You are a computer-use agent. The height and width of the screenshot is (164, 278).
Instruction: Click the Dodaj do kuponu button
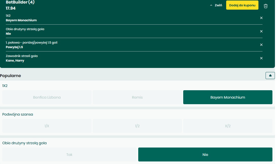click(242, 5)
